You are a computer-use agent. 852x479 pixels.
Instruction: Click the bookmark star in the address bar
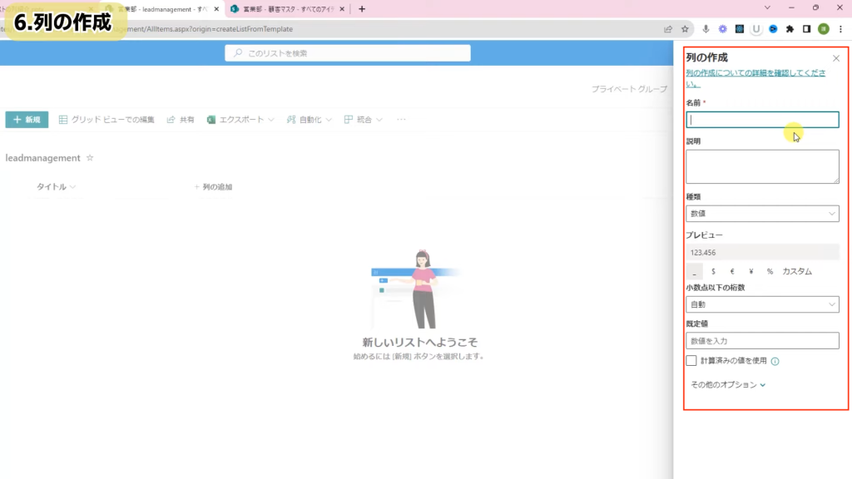coord(685,29)
